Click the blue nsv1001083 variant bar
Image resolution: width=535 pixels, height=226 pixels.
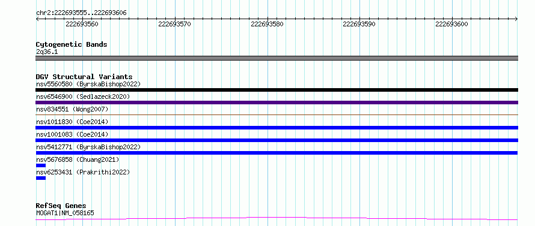[x=277, y=140]
